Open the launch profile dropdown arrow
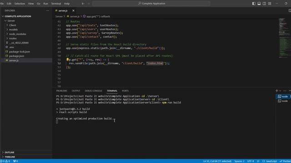Viewport: 291px width, 163px height. [280, 91]
